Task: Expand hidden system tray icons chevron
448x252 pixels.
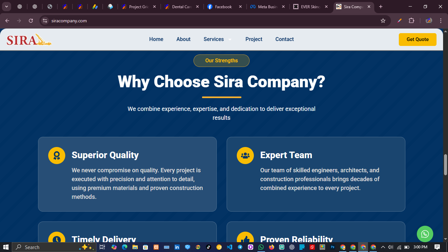Action: pos(382,247)
